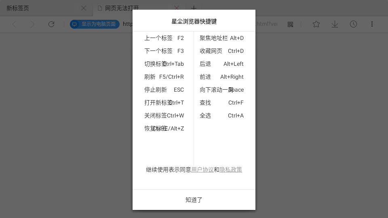The width and height of the screenshot is (388, 218).
Task: Click the 星尘浏览器快捷键 dialog title
Action: [x=194, y=21]
